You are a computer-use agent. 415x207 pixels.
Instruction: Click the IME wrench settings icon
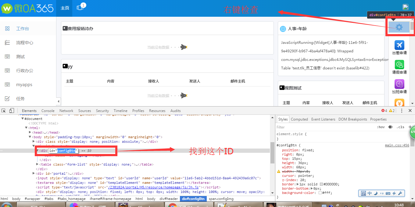click(400, 193)
